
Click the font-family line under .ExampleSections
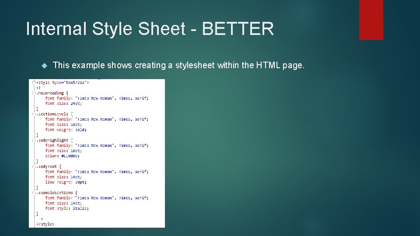point(97,198)
